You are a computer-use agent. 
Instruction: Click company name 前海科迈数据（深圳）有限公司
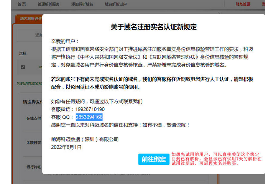[85, 140]
